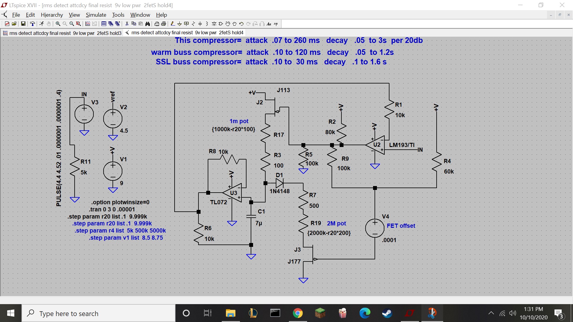Click the 'LM193/TI' comparator label
573x322 pixels.
coord(402,145)
